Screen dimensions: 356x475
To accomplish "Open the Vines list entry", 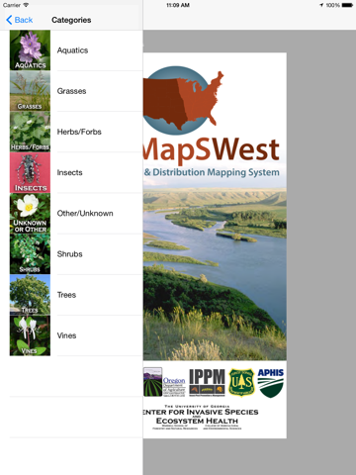I will pos(76,335).
